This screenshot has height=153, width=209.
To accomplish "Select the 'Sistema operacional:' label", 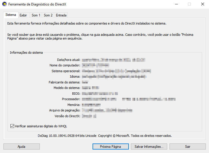I will (x=66, y=71).
